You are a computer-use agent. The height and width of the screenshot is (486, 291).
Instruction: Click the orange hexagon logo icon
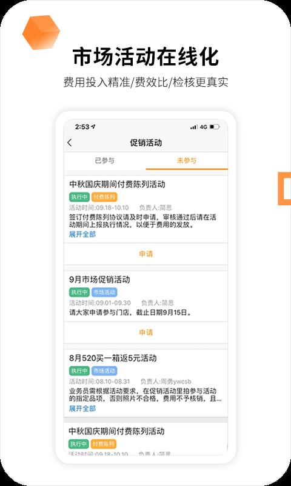pyautogui.click(x=41, y=32)
